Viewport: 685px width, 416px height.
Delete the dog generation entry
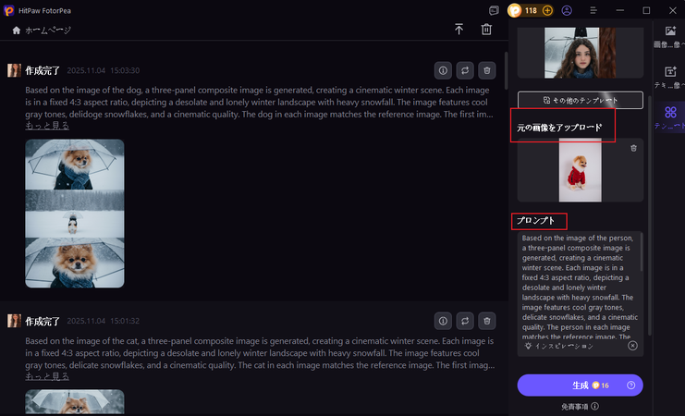click(x=487, y=70)
